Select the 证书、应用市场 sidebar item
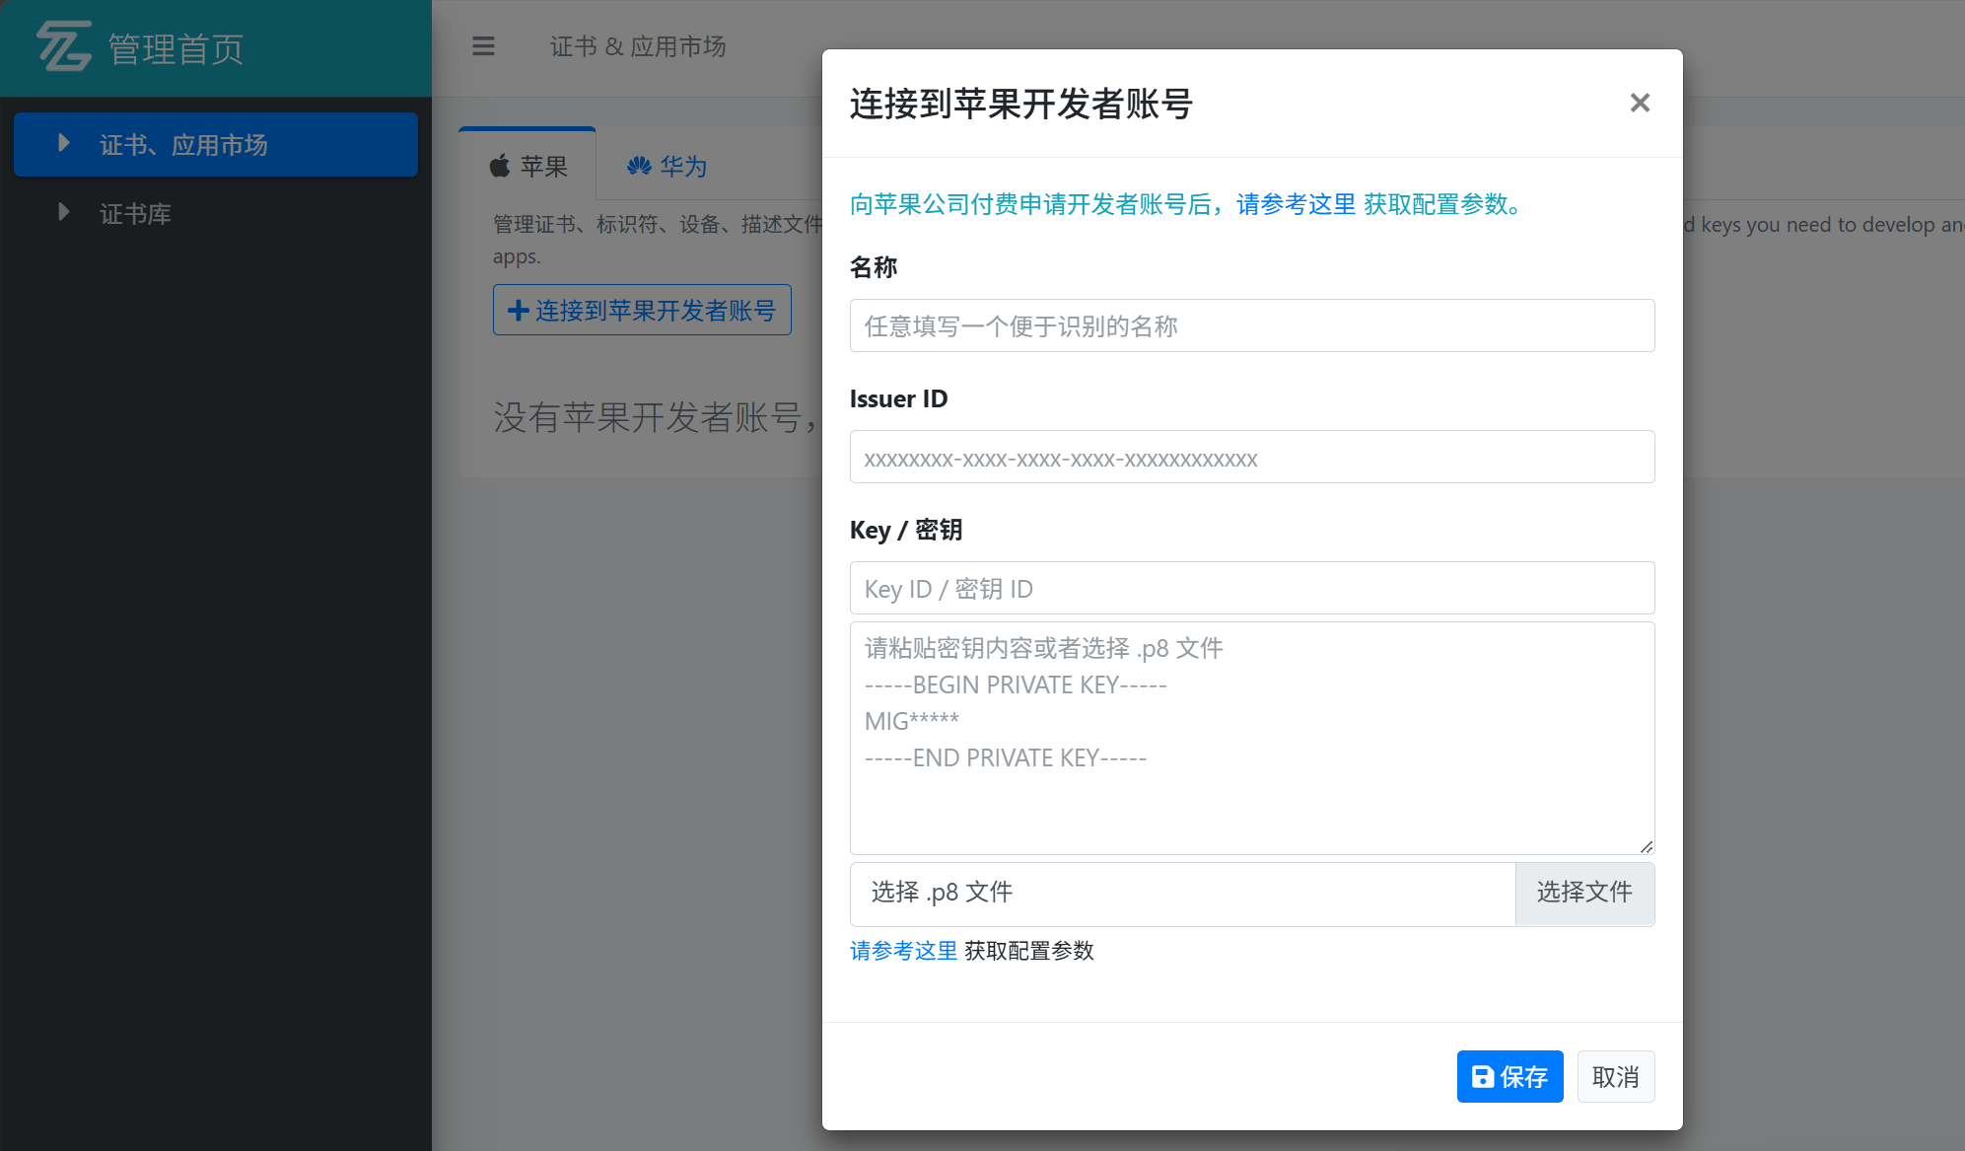1965x1151 pixels. point(216,144)
